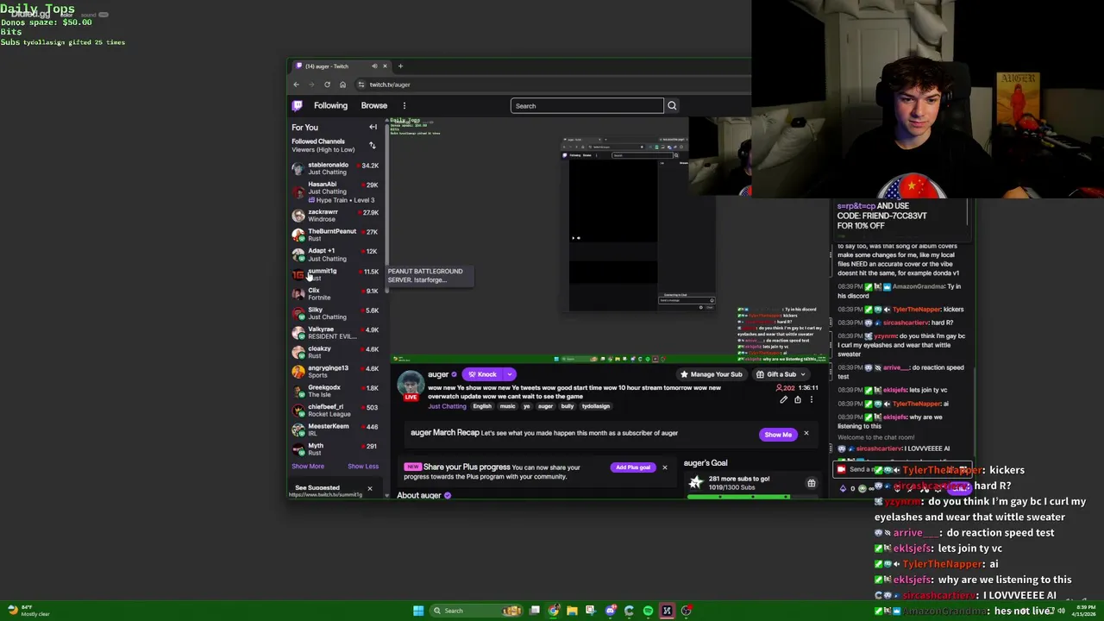Open angryginge13 channel in sidebar

point(336,372)
